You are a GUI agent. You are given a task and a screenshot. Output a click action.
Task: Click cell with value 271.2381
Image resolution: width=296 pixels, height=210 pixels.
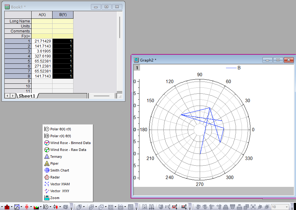(x=42, y=66)
